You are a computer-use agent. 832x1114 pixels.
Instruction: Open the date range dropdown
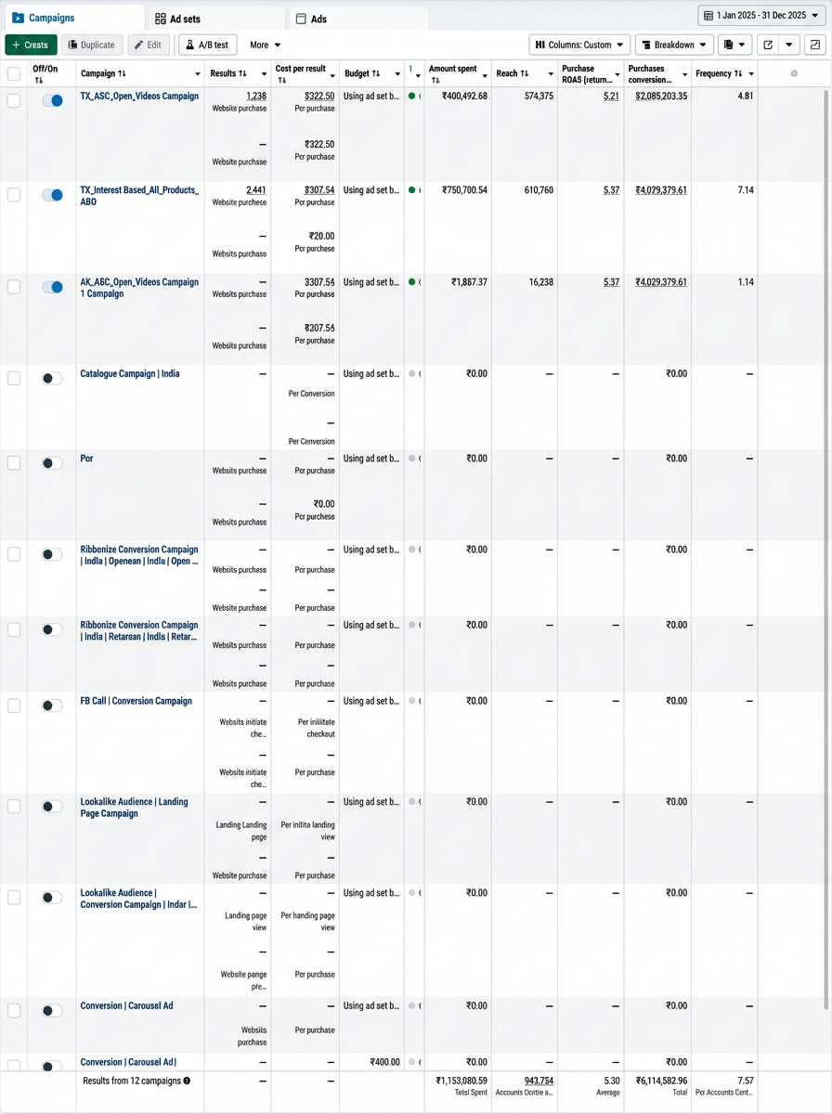(761, 16)
